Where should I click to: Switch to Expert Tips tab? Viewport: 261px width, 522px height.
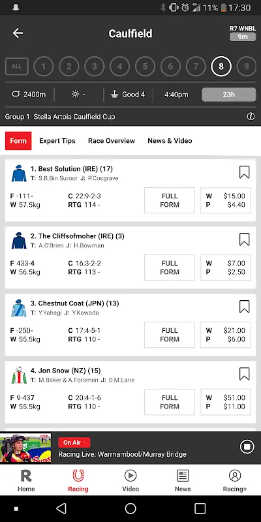[x=57, y=141]
